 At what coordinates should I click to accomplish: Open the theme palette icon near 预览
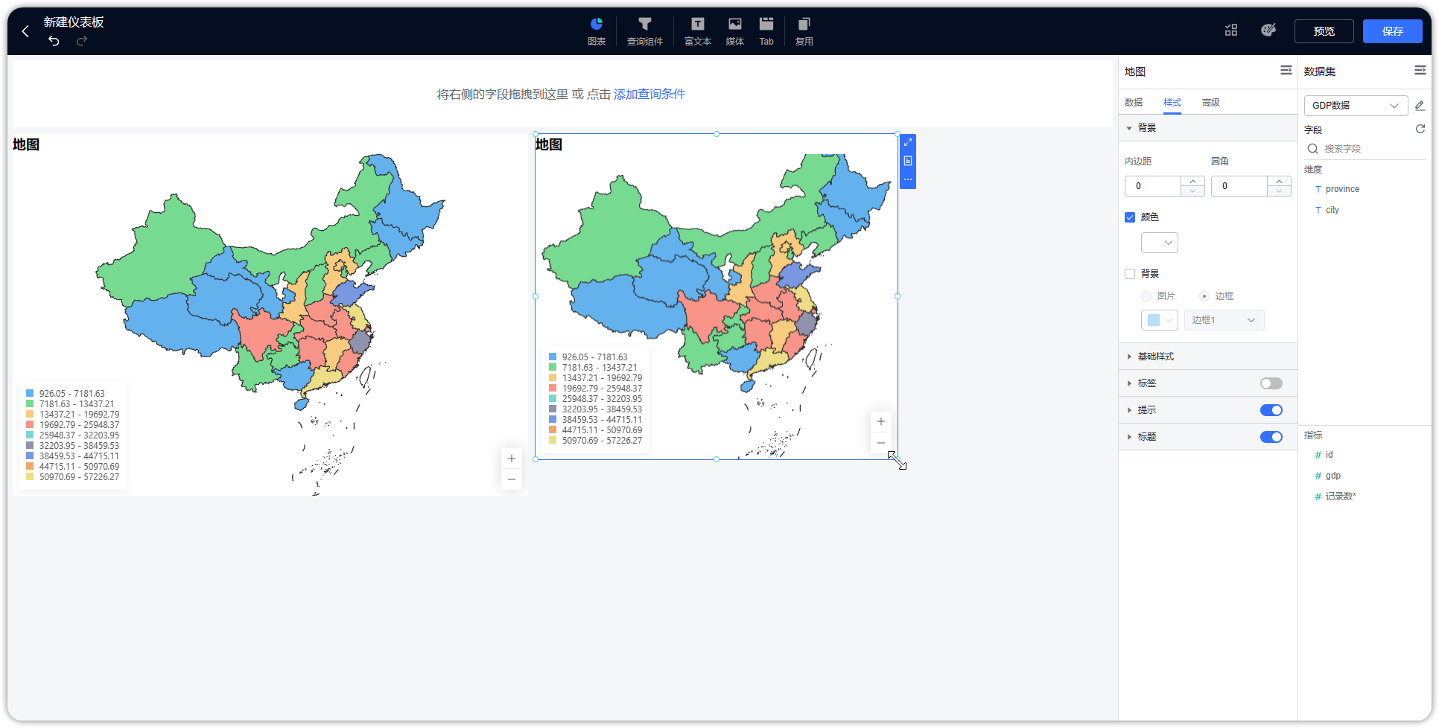(1268, 30)
